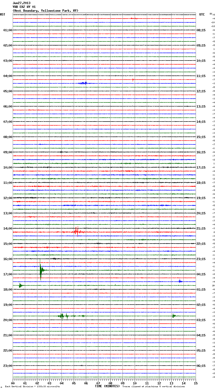The image size is (216, 390).
Task: Click the 06:15 UTC time label
Action: pos(201,366)
